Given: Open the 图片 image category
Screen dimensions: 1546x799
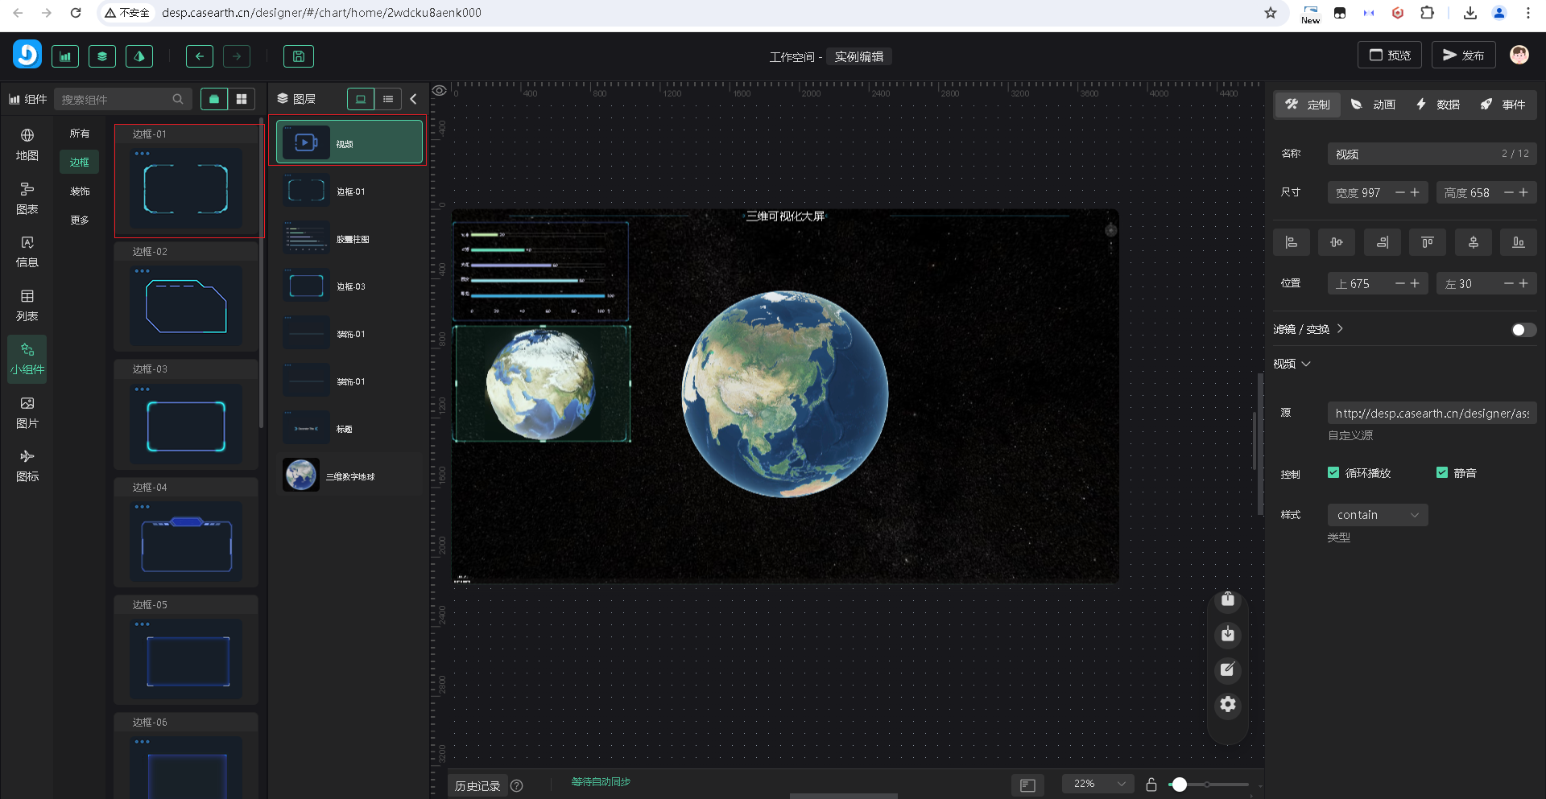Looking at the screenshot, I should click(x=27, y=413).
